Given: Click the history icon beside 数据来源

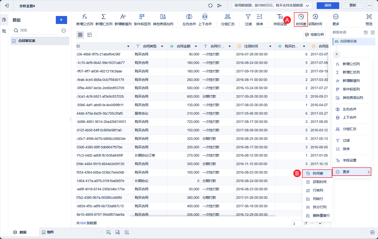Looking at the screenshot, I should pyautogui.click(x=366, y=32).
